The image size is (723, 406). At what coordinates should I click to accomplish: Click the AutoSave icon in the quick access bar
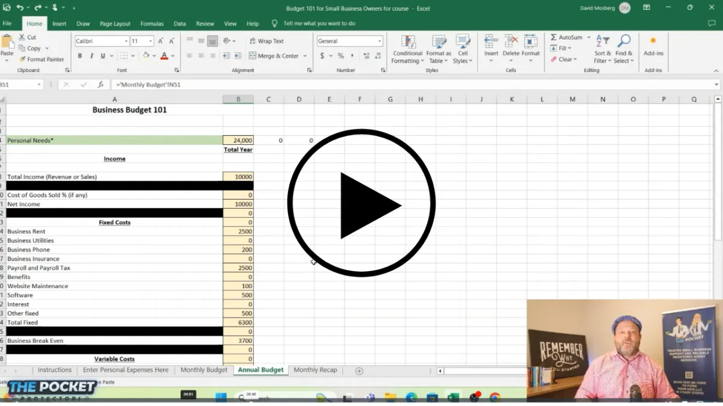pyautogui.click(x=7, y=7)
